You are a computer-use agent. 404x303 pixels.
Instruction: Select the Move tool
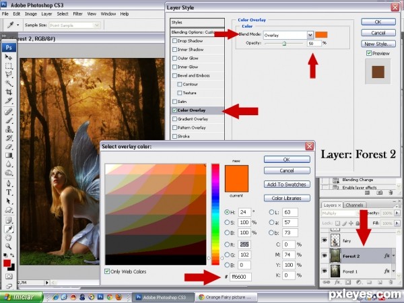click(9, 57)
